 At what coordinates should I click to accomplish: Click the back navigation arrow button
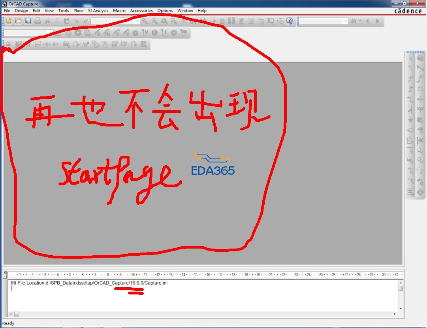point(367,21)
